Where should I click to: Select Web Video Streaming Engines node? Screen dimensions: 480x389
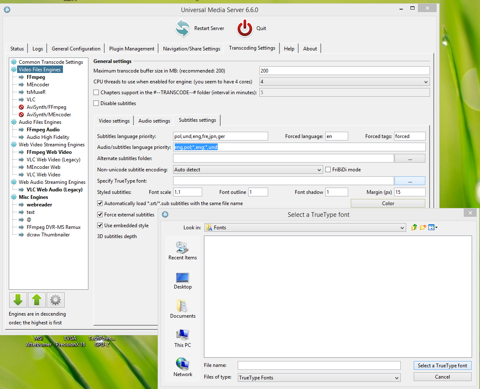52,144
